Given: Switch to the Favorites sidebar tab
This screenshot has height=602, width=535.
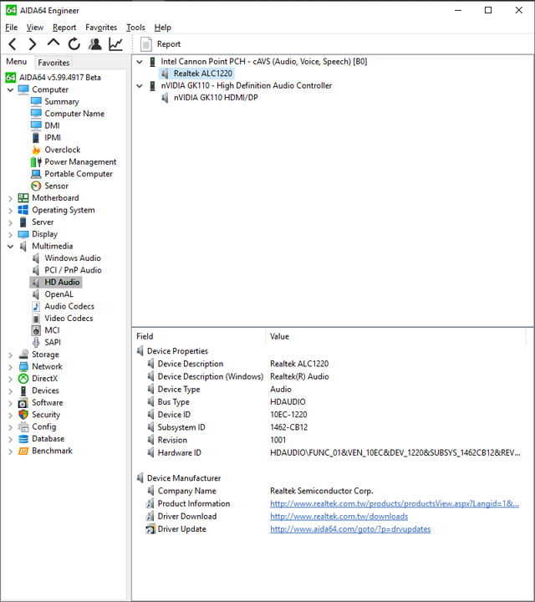Looking at the screenshot, I should (x=53, y=63).
